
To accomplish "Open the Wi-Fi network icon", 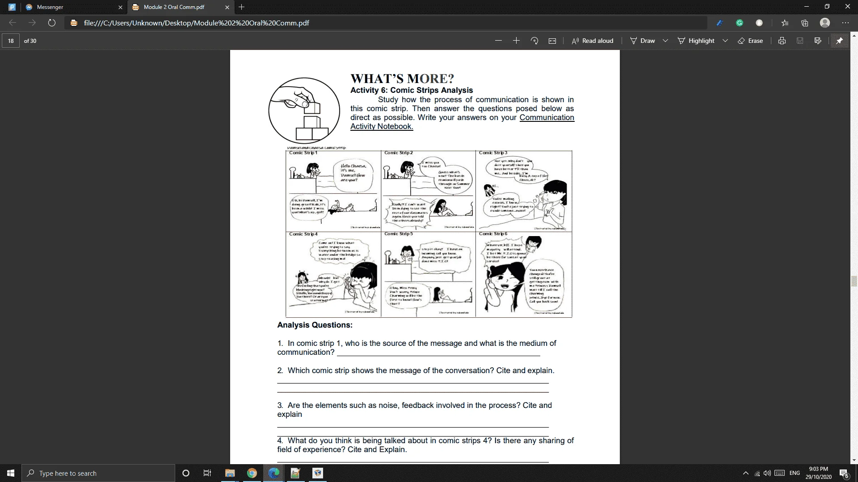I will tap(757, 473).
